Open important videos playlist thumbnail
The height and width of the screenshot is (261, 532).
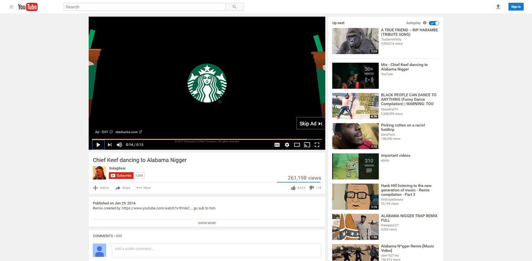pyautogui.click(x=356, y=166)
